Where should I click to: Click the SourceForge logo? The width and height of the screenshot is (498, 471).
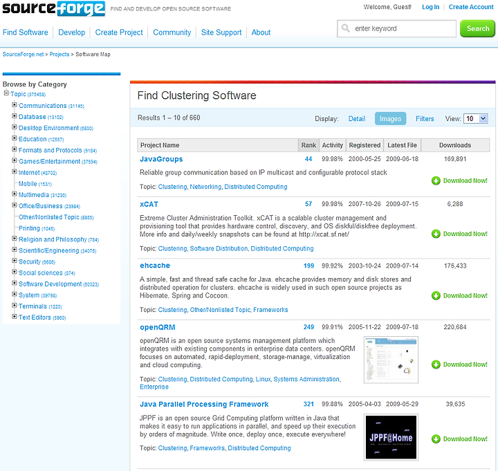[x=54, y=8]
